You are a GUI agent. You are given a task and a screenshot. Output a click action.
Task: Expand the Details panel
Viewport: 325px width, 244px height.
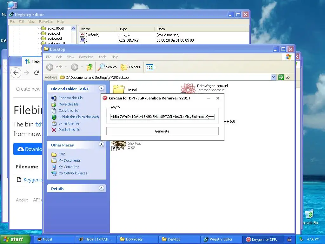click(x=101, y=188)
